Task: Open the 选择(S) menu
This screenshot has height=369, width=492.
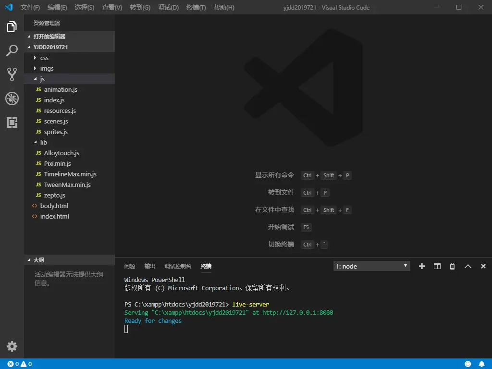Action: click(x=85, y=7)
